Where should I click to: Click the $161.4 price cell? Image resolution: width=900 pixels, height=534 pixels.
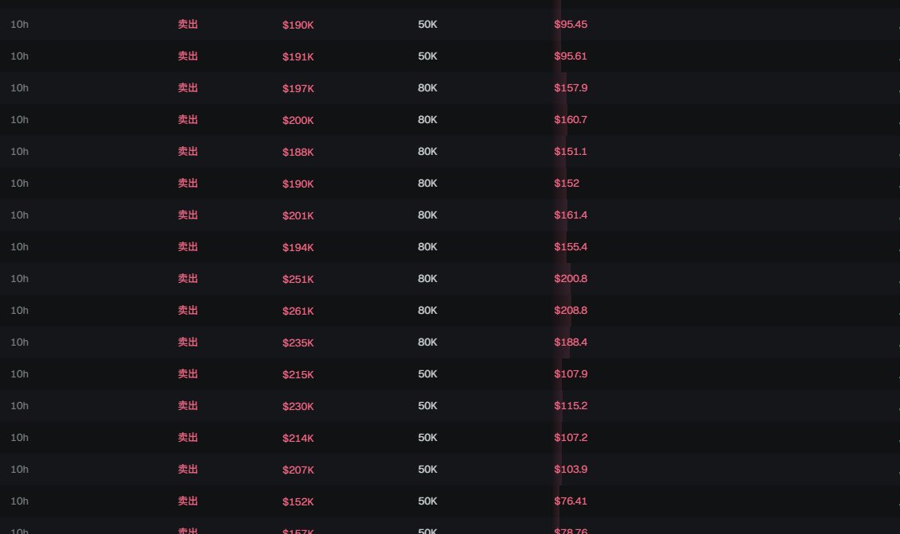click(x=571, y=215)
